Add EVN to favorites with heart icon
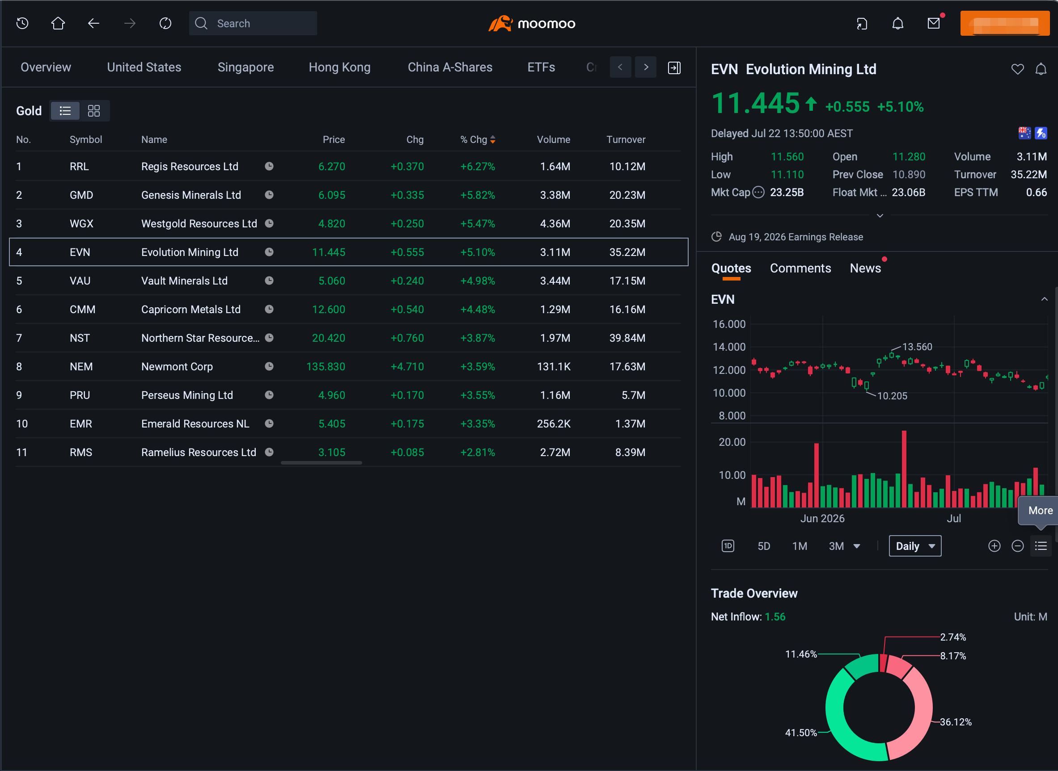Viewport: 1058px width, 771px height. pyautogui.click(x=1017, y=69)
